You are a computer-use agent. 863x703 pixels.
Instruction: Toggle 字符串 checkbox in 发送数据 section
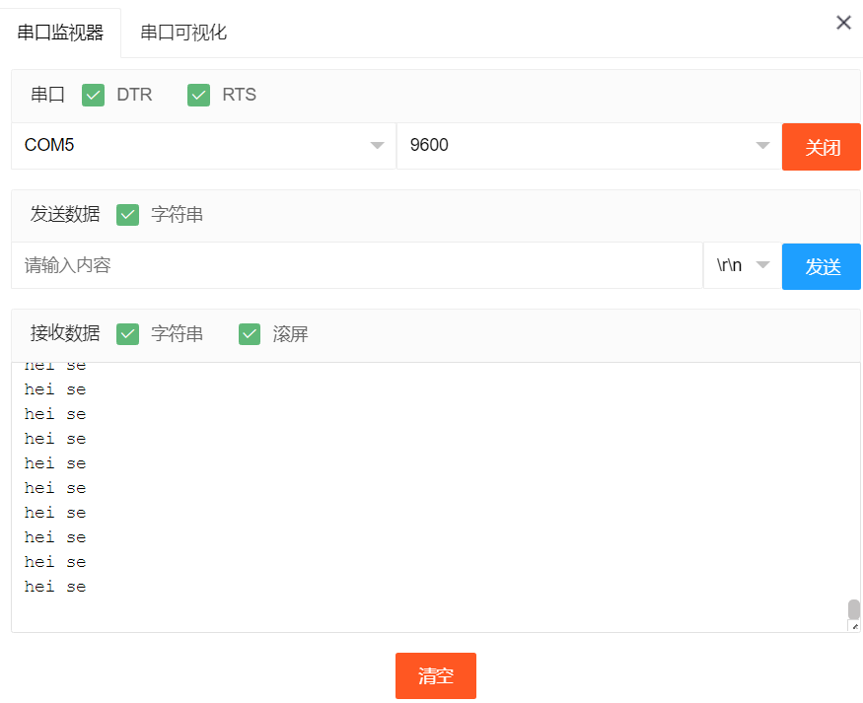point(128,214)
